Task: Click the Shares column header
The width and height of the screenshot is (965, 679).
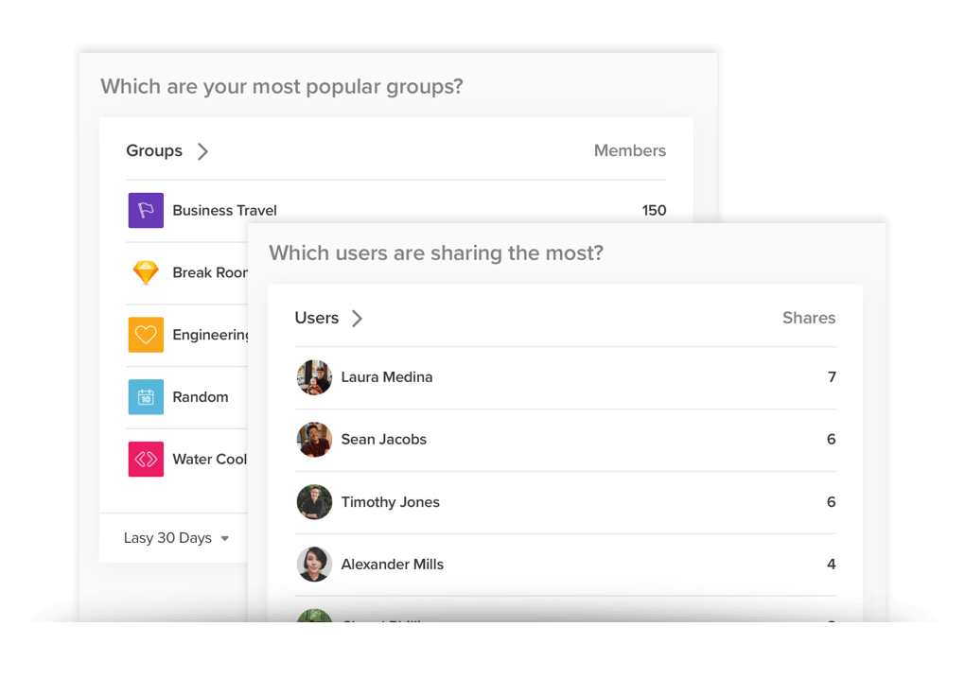Action: tap(809, 318)
